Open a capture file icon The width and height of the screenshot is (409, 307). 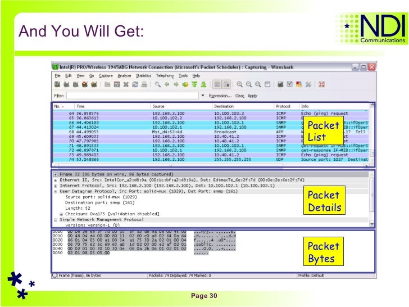(107, 84)
